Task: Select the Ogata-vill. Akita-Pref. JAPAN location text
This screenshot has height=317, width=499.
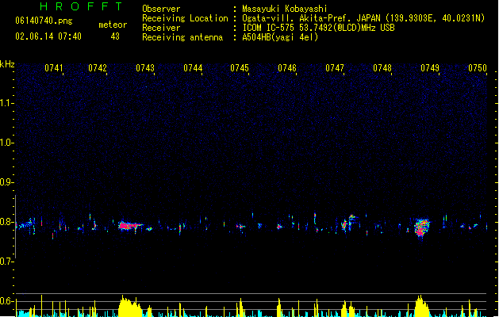Action: point(363,18)
